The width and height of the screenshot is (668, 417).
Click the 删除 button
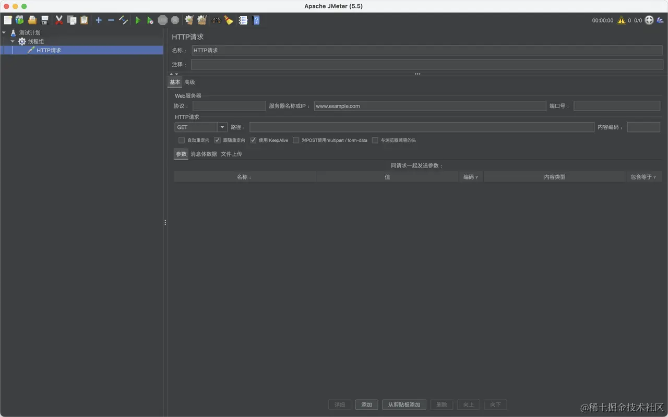click(442, 405)
